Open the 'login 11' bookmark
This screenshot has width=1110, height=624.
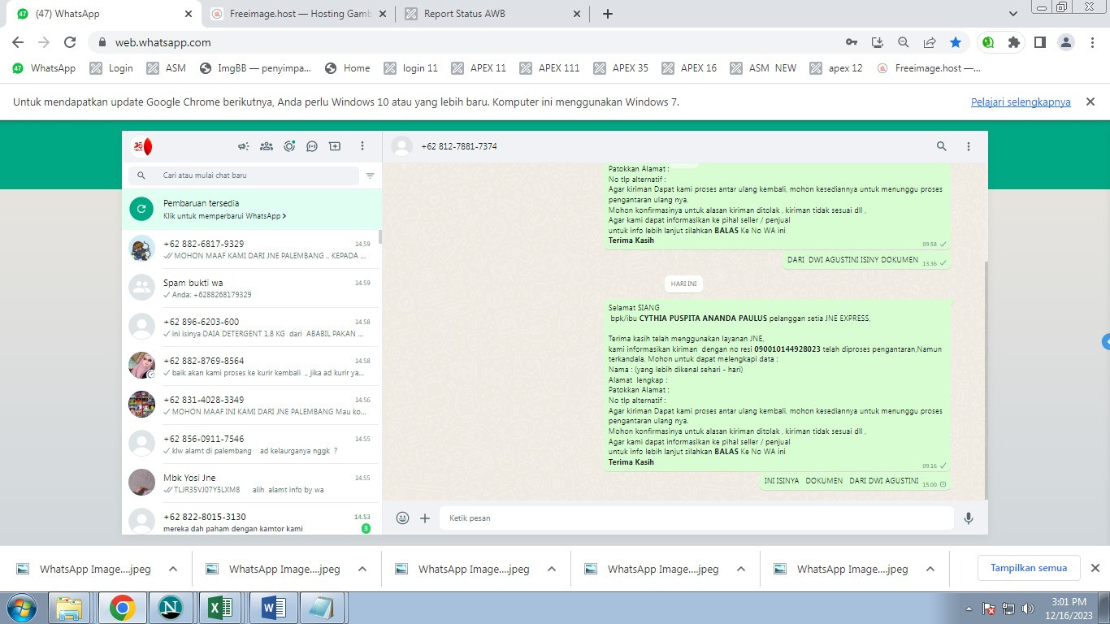coord(410,68)
